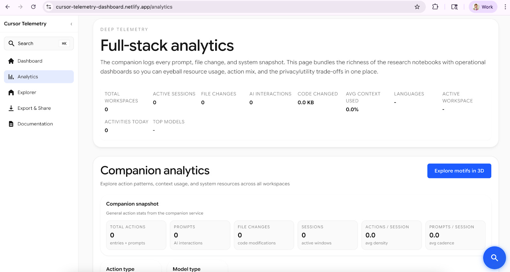The height and width of the screenshot is (272, 510).
Task: Click the PROMPTS AI interactions card
Action: coord(200,235)
